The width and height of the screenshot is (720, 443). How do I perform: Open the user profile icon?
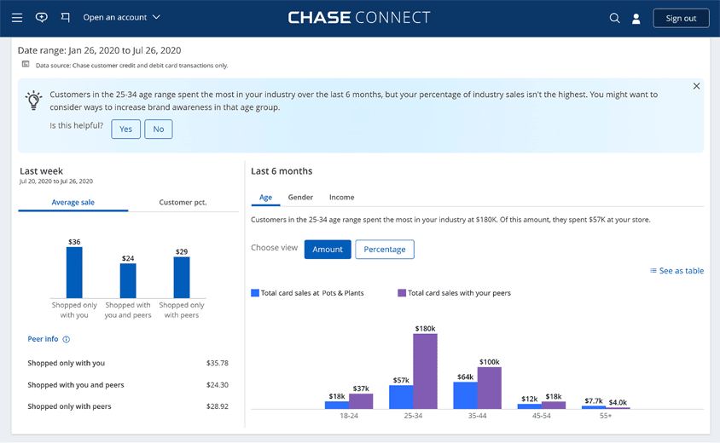click(x=636, y=19)
